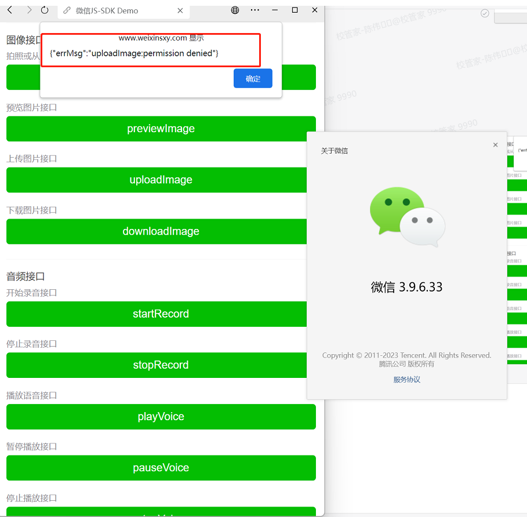Click the errMsg permission denied text
This screenshot has height=517, width=527.
[x=134, y=53]
